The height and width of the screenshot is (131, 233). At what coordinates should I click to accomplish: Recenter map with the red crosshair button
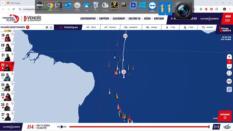pyautogui.click(x=229, y=61)
